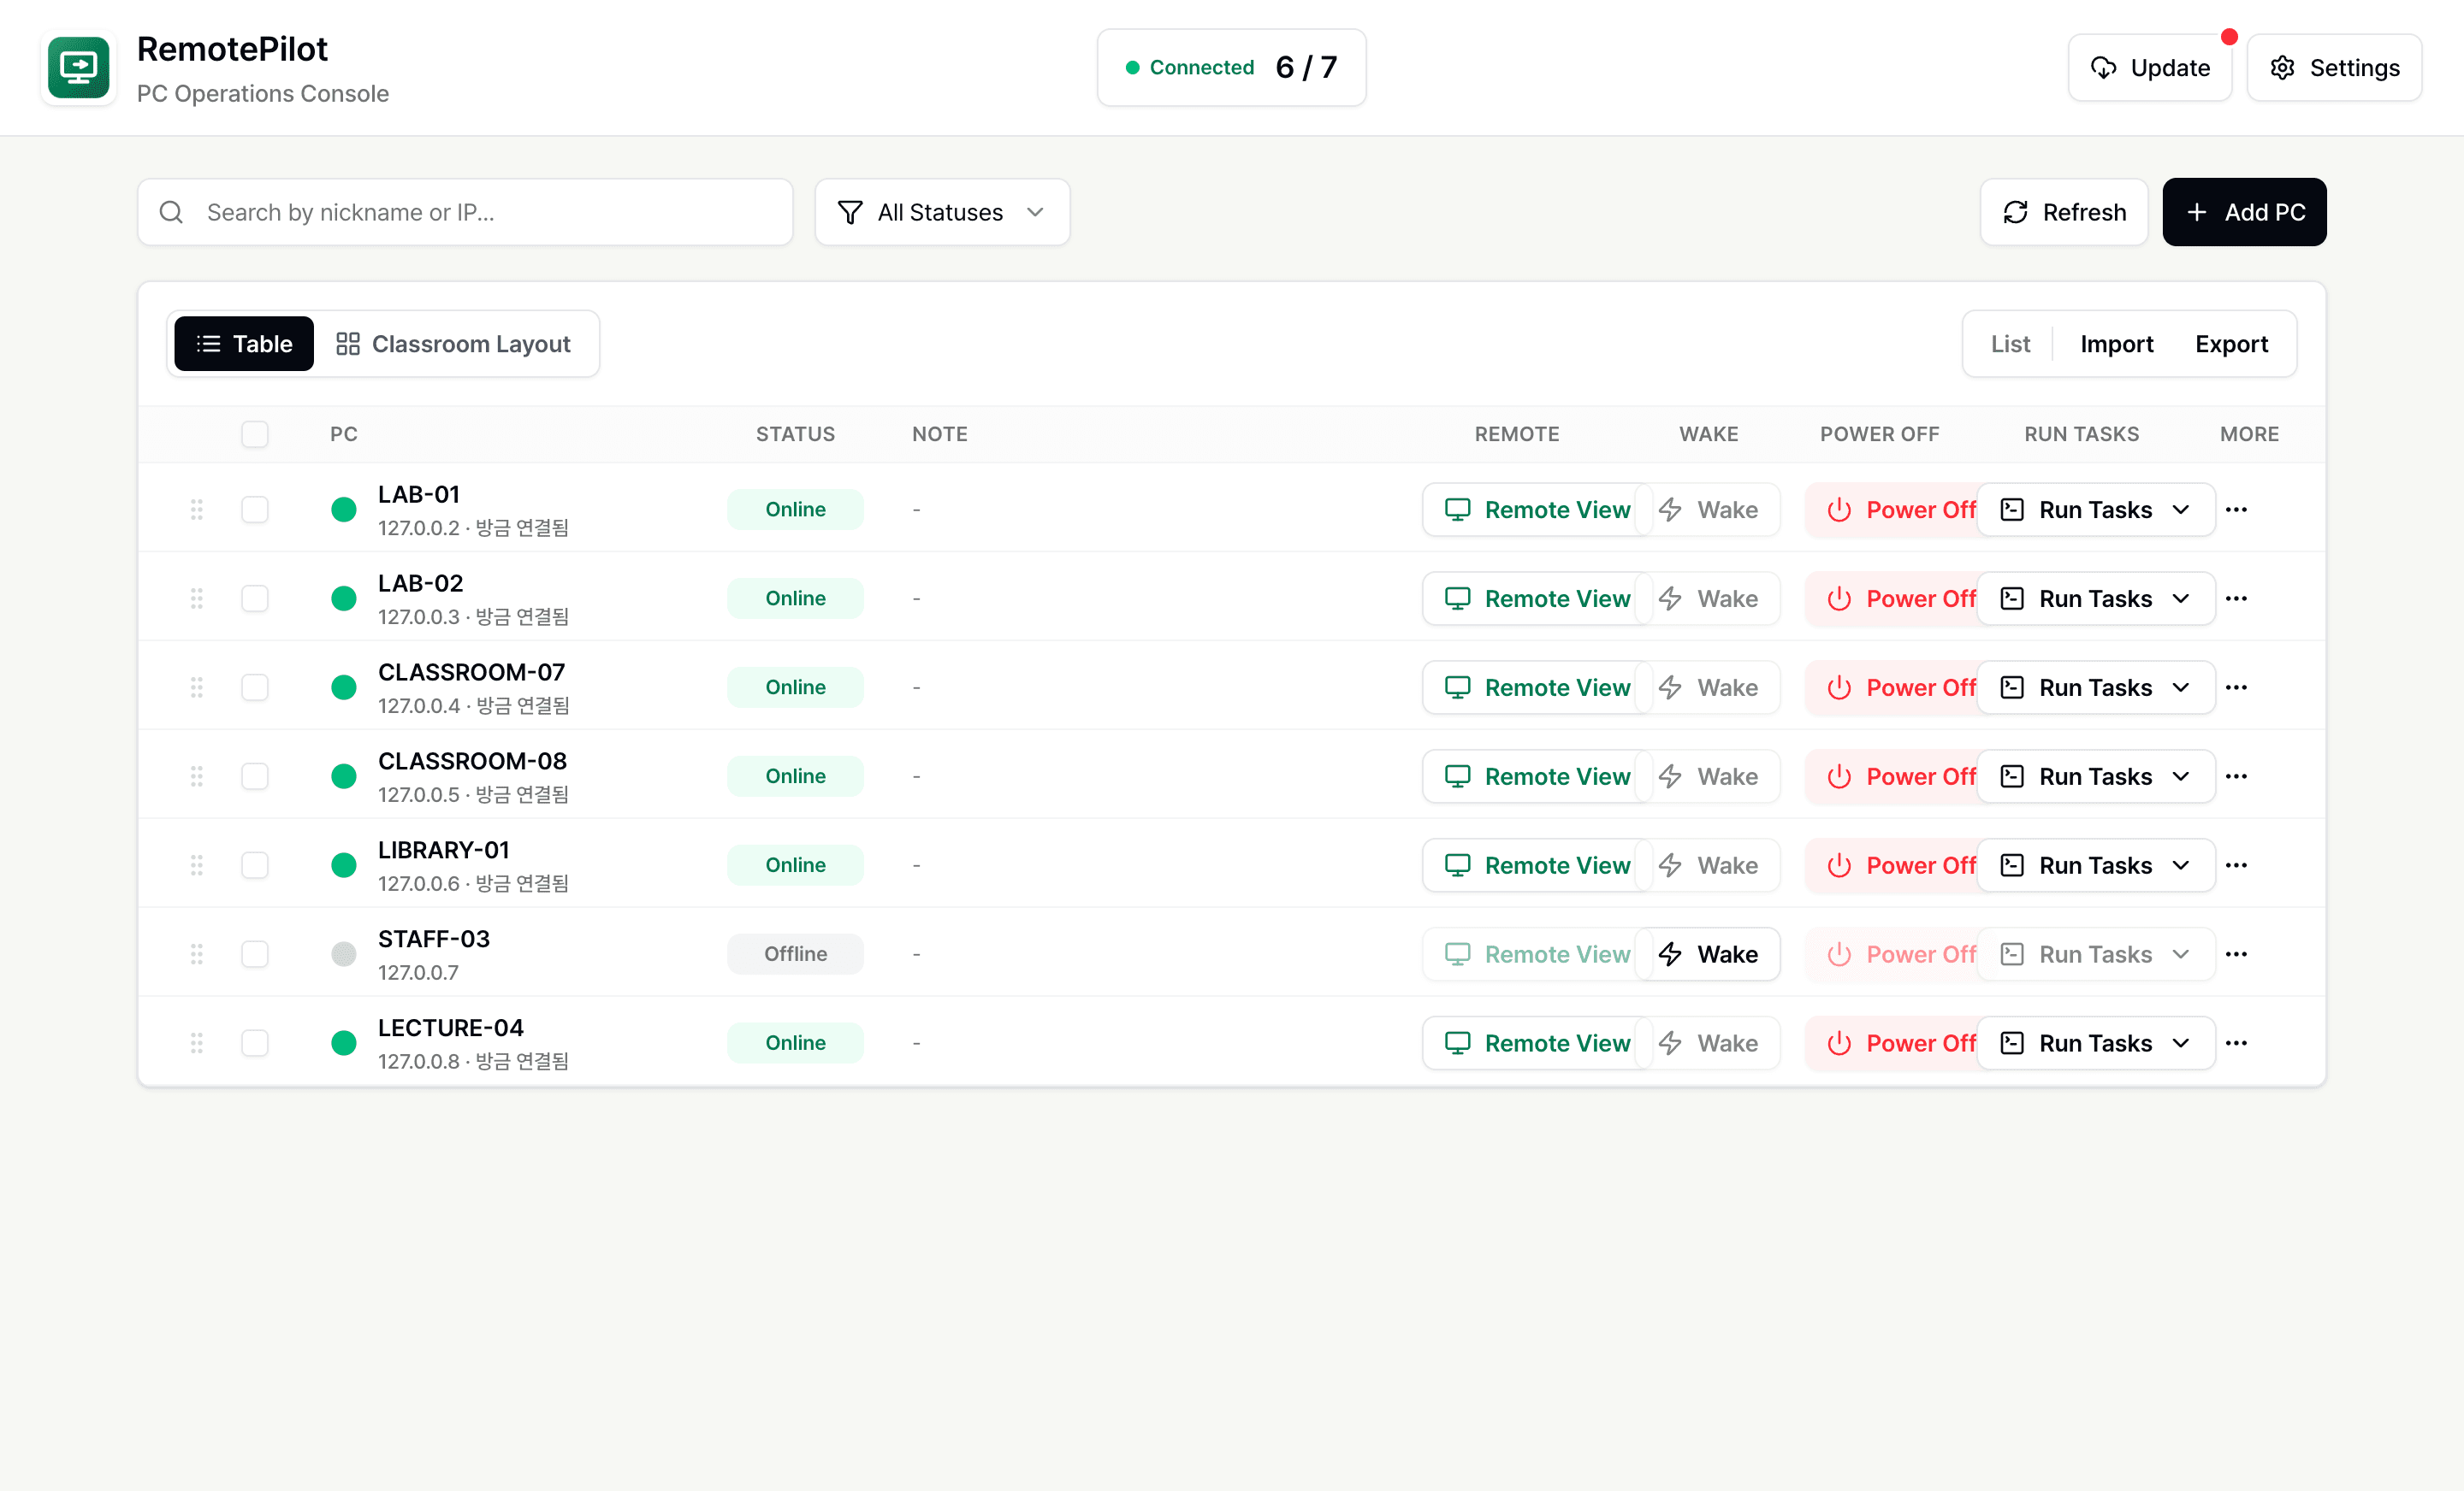This screenshot has height=1491, width=2464.
Task: Click the green status dot for LAB-01
Action: pyautogui.click(x=344, y=510)
